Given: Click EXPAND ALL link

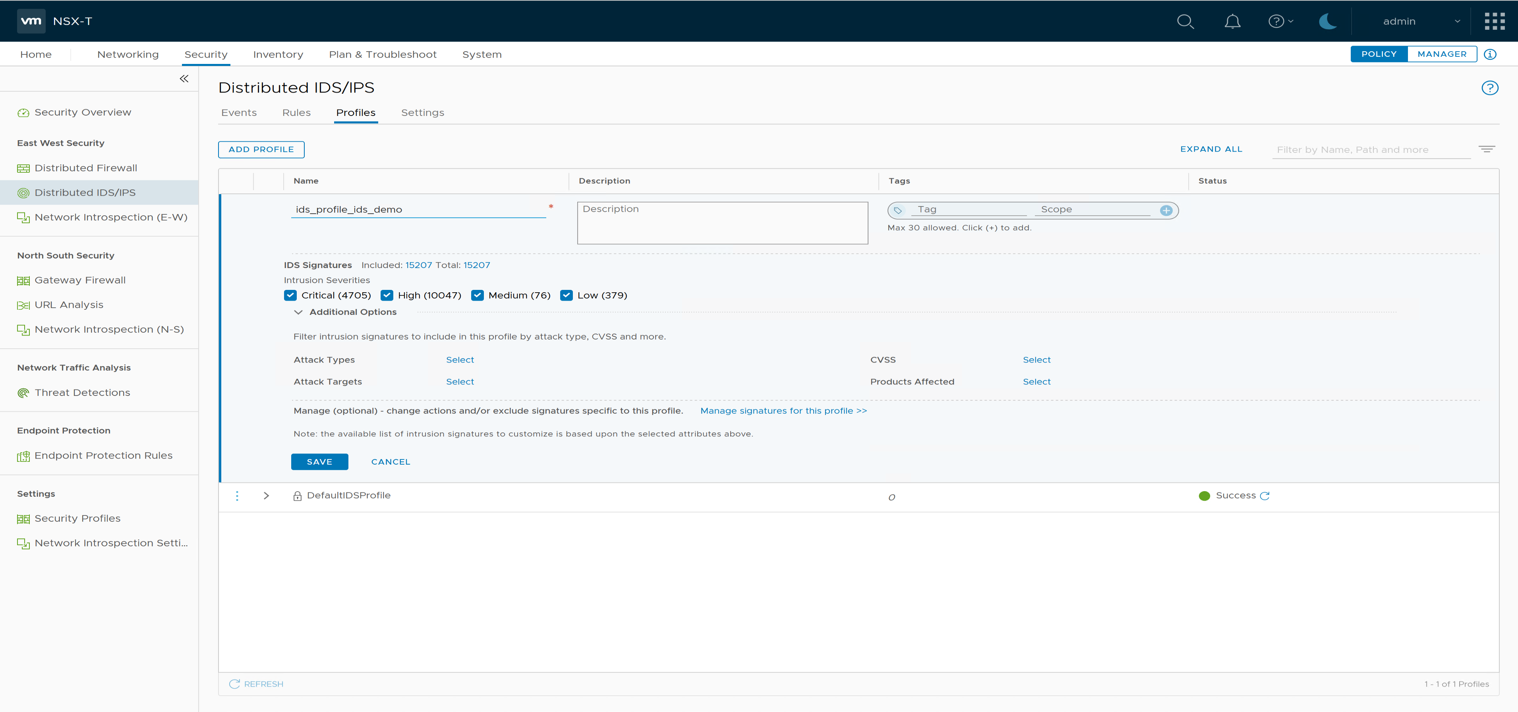Looking at the screenshot, I should (x=1211, y=149).
